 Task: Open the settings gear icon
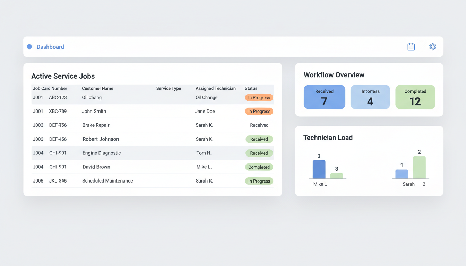pos(432,46)
